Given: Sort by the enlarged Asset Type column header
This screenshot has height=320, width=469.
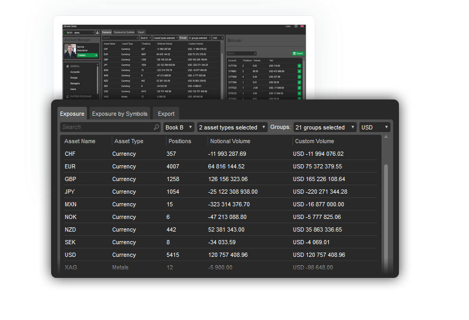Looking at the screenshot, I should click(129, 141).
